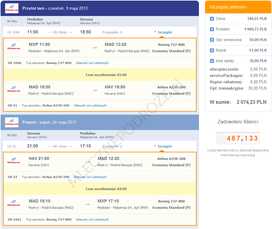Image resolution: width=272 pixels, height=229 pixels.
Task: Expand the Cena price row arrow
Action: tap(212, 19)
